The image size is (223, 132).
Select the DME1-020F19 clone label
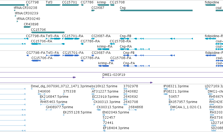(114, 75)
